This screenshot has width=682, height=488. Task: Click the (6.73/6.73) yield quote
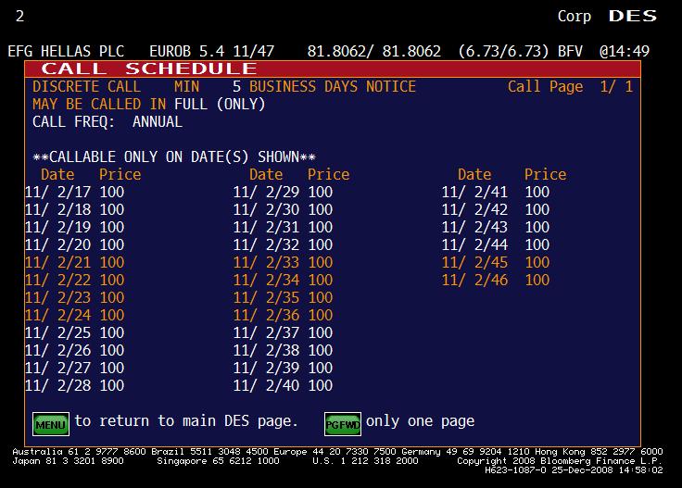pyautogui.click(x=504, y=51)
